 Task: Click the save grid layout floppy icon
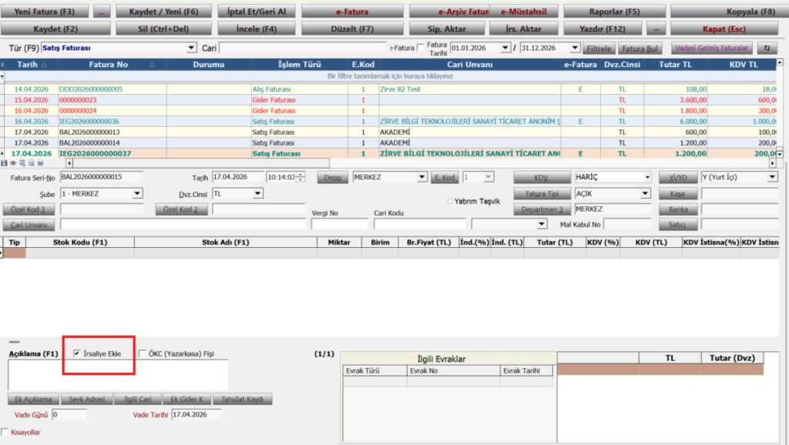pyautogui.click(x=4, y=163)
